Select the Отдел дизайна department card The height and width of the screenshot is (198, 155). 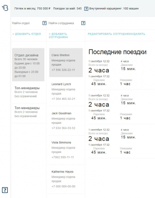click(x=28, y=65)
